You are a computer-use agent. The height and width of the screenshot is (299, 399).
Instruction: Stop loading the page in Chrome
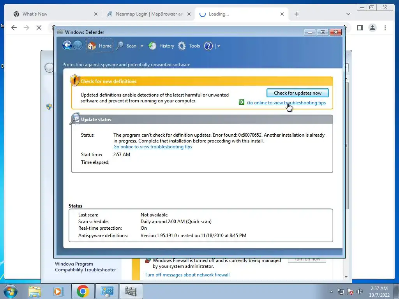point(39,28)
